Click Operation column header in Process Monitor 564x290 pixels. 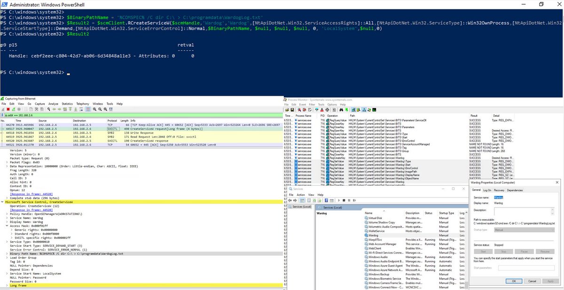pos(332,115)
